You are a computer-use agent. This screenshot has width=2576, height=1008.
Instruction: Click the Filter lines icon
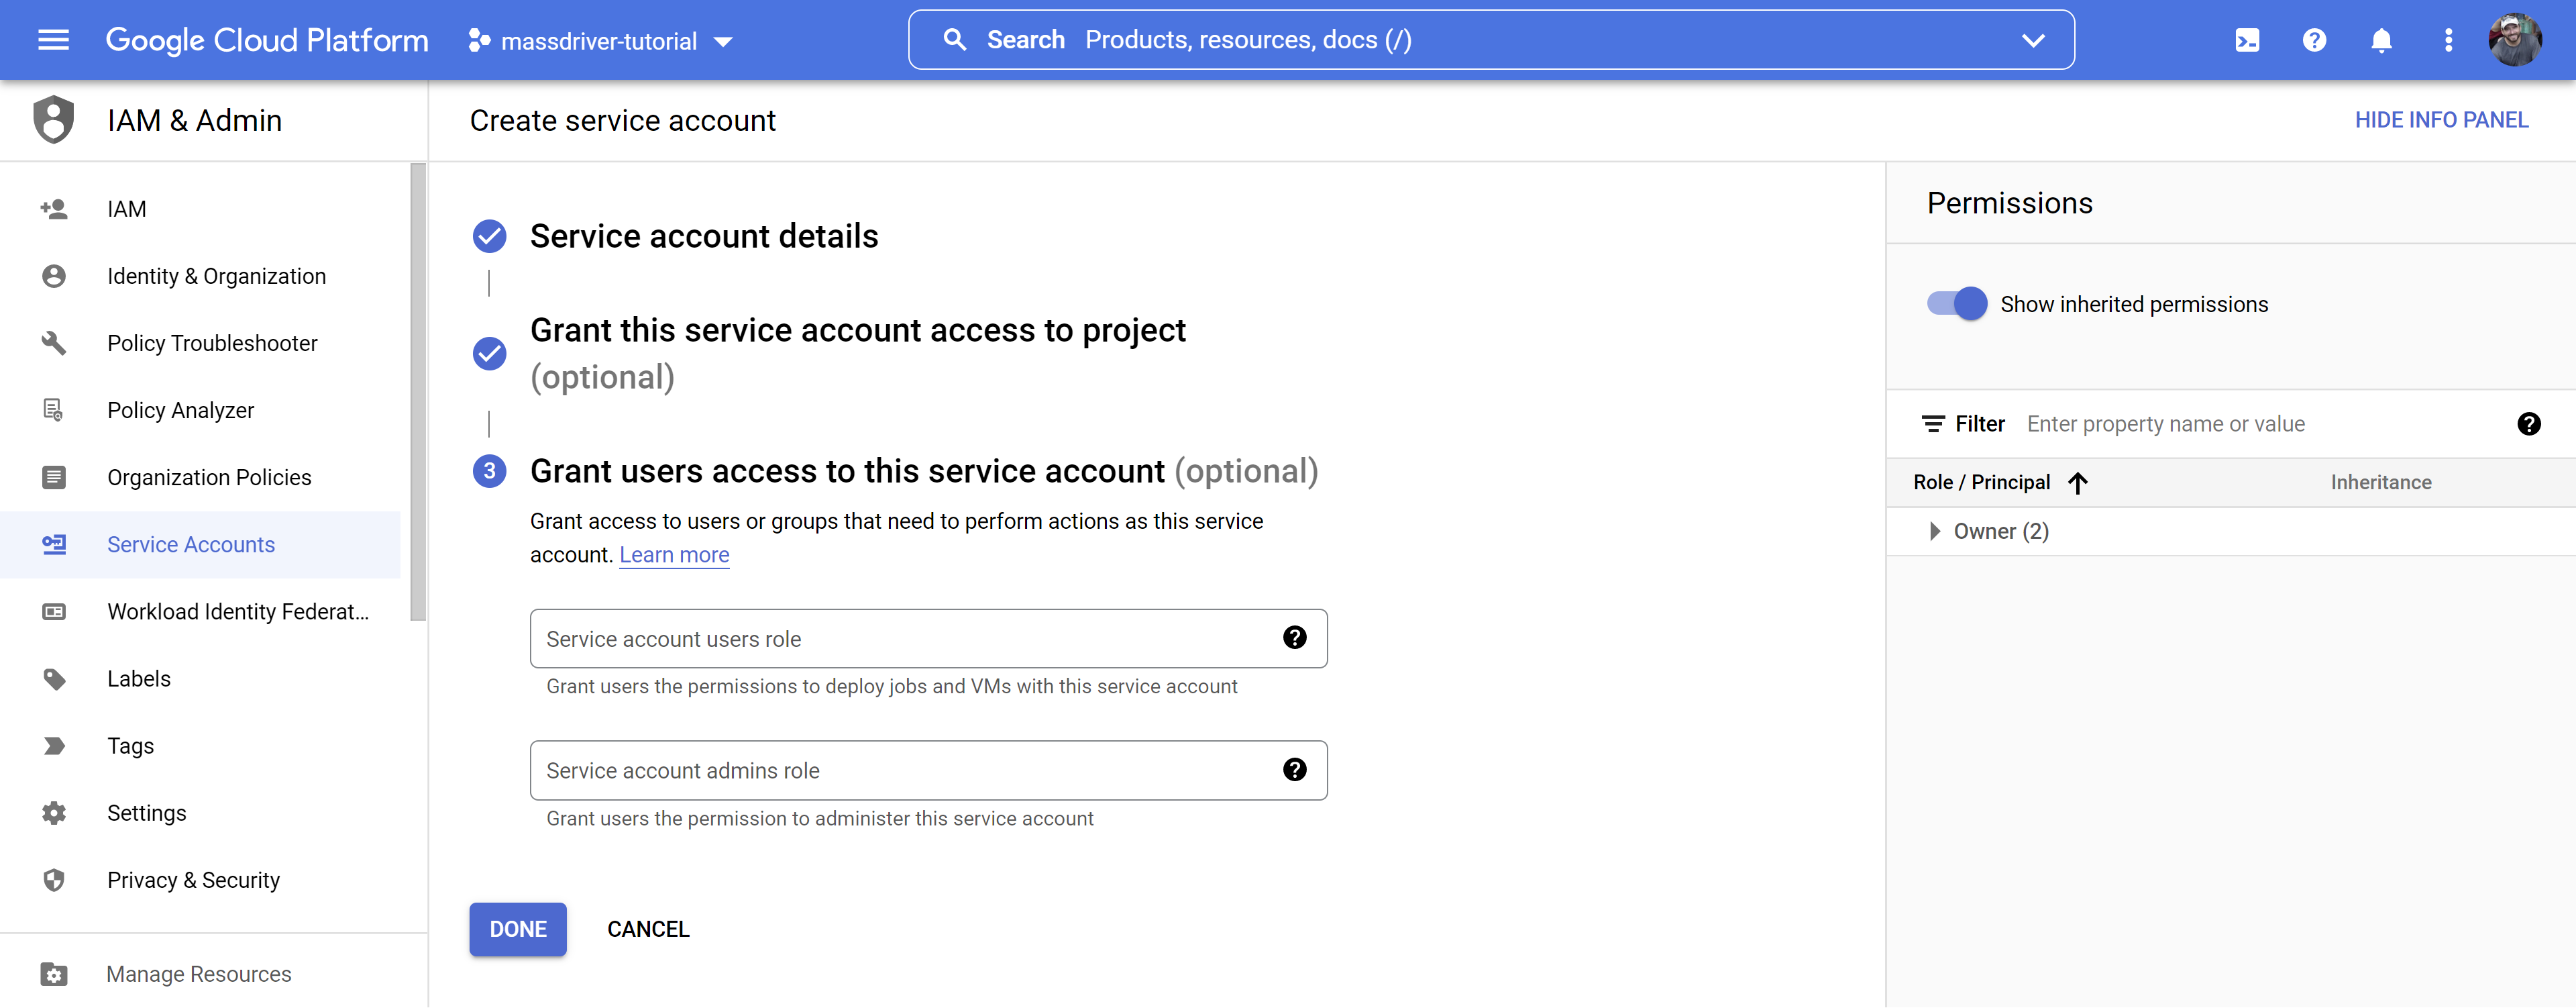pos(1933,424)
